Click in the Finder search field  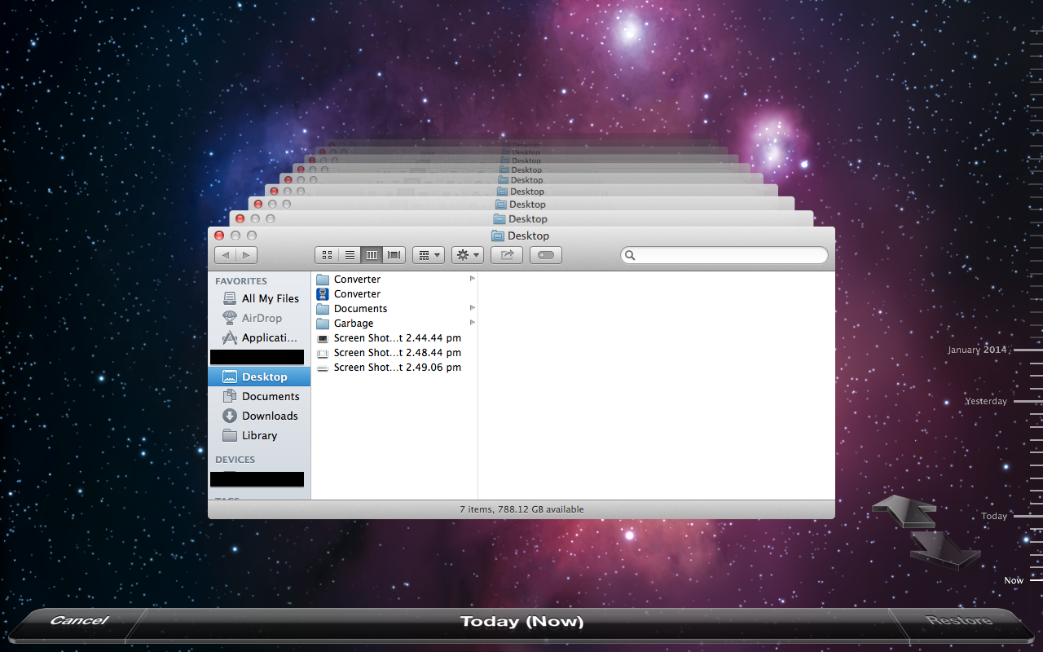click(x=724, y=255)
